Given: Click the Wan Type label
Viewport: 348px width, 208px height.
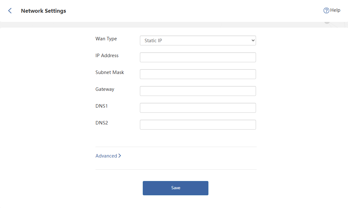Looking at the screenshot, I should click(x=106, y=39).
